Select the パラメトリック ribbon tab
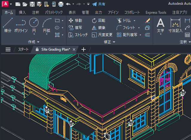This screenshot has width=191, height=140. (x=54, y=13)
